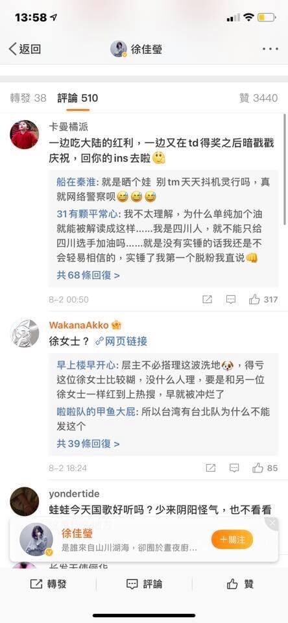
Task: Open the 网页链接 link in WakanaAkko's comment
Action: [x=121, y=341]
